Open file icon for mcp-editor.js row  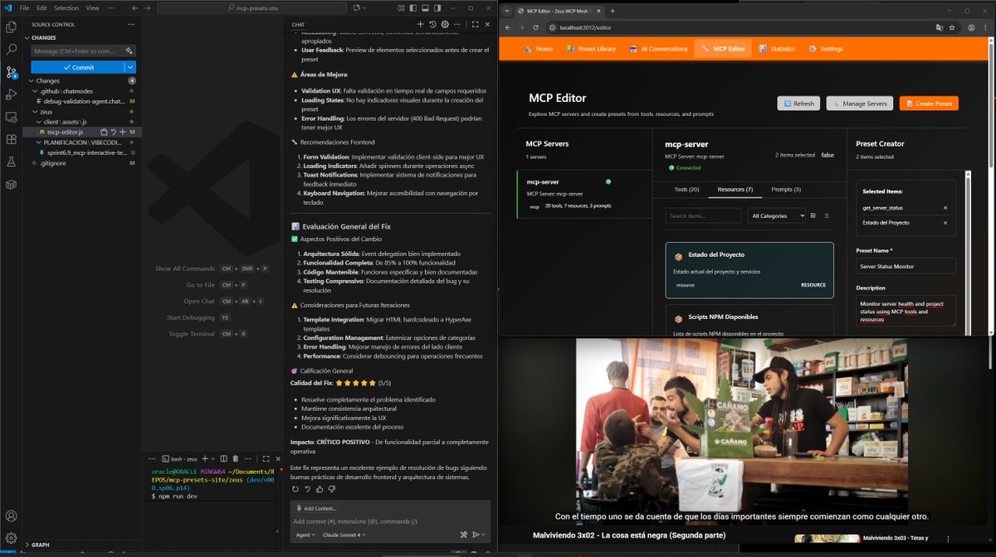click(x=104, y=132)
